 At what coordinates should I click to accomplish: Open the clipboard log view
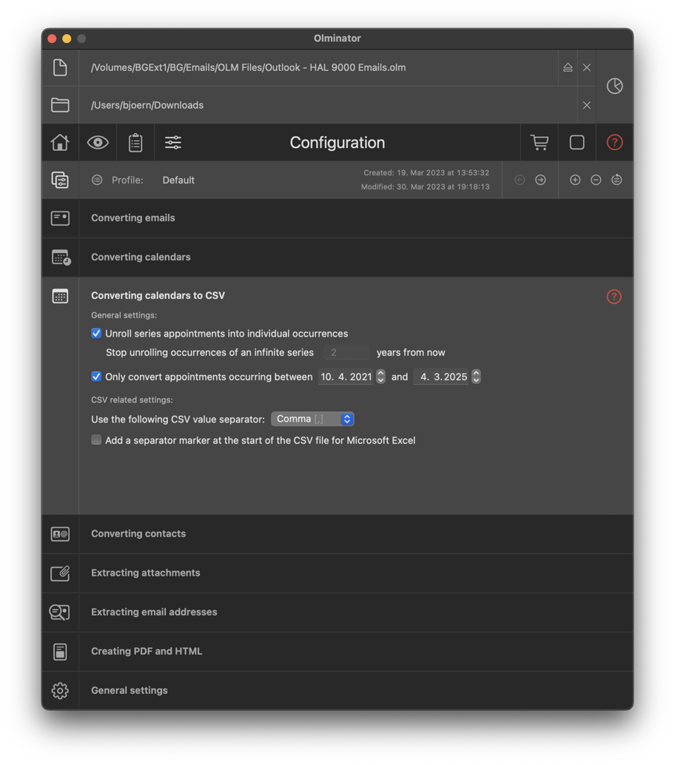click(x=135, y=143)
